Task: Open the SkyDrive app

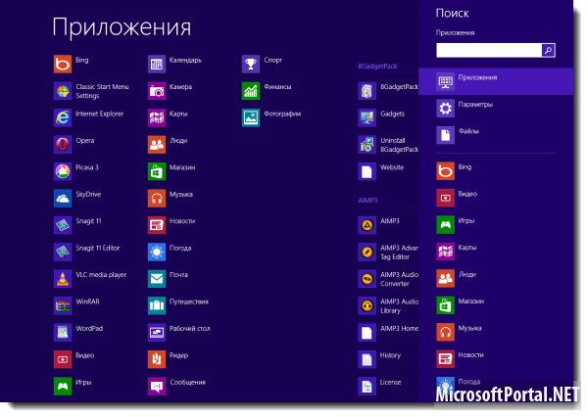Action: click(x=77, y=198)
